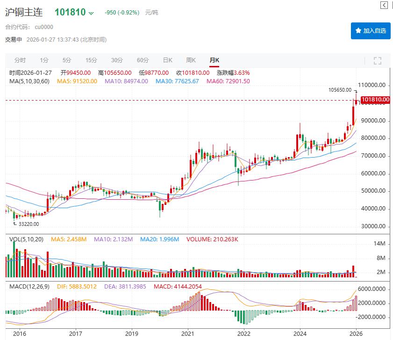Open the 周K weekly chart
The image size is (393, 340).
191,60
